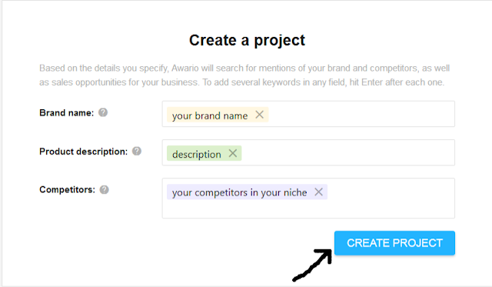Select the green 'description' tag text
The image size is (492, 287).
click(x=197, y=154)
